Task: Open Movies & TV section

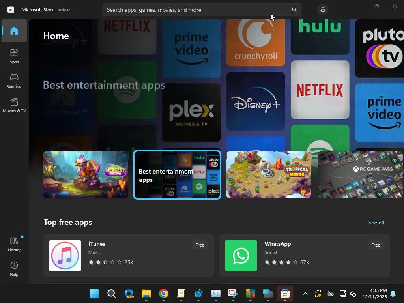Action: [14, 105]
